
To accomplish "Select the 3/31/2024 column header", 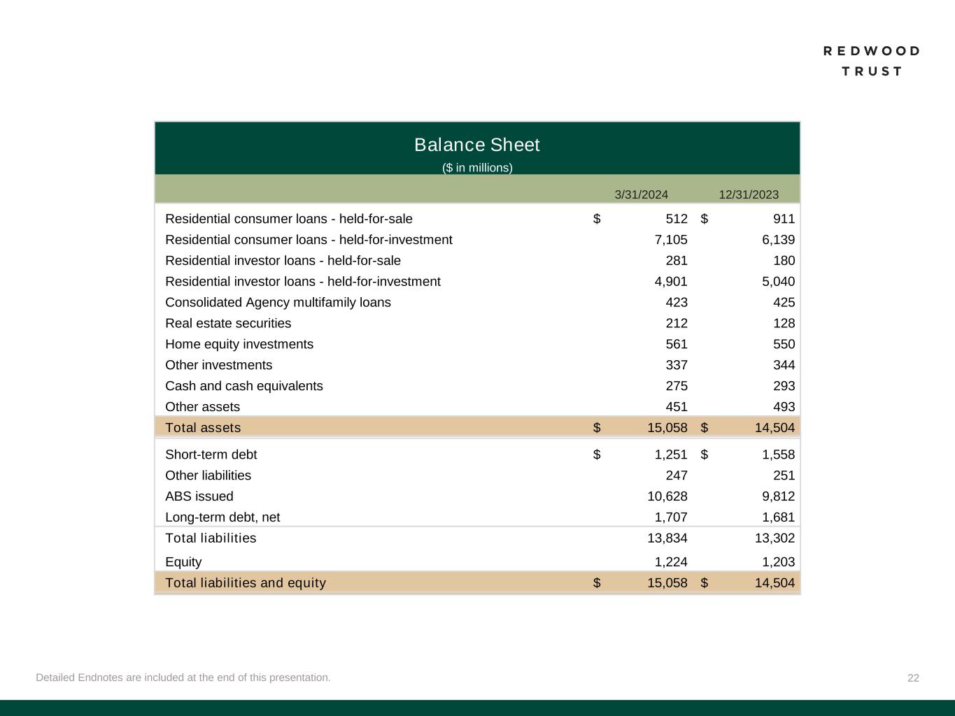I will click(x=641, y=194).
